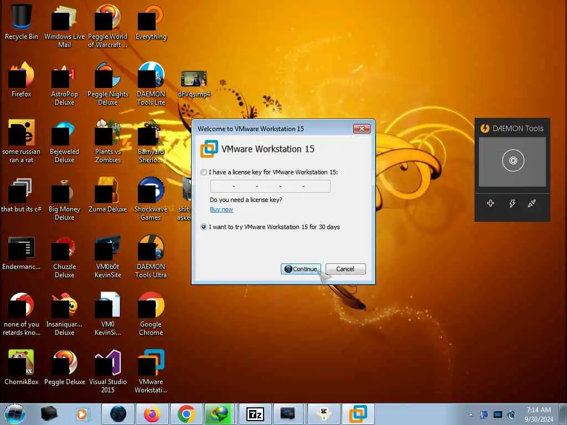Screen dimensions: 567x425
Task: Select ChomikBox desktop icon
Action: tap(22, 367)
